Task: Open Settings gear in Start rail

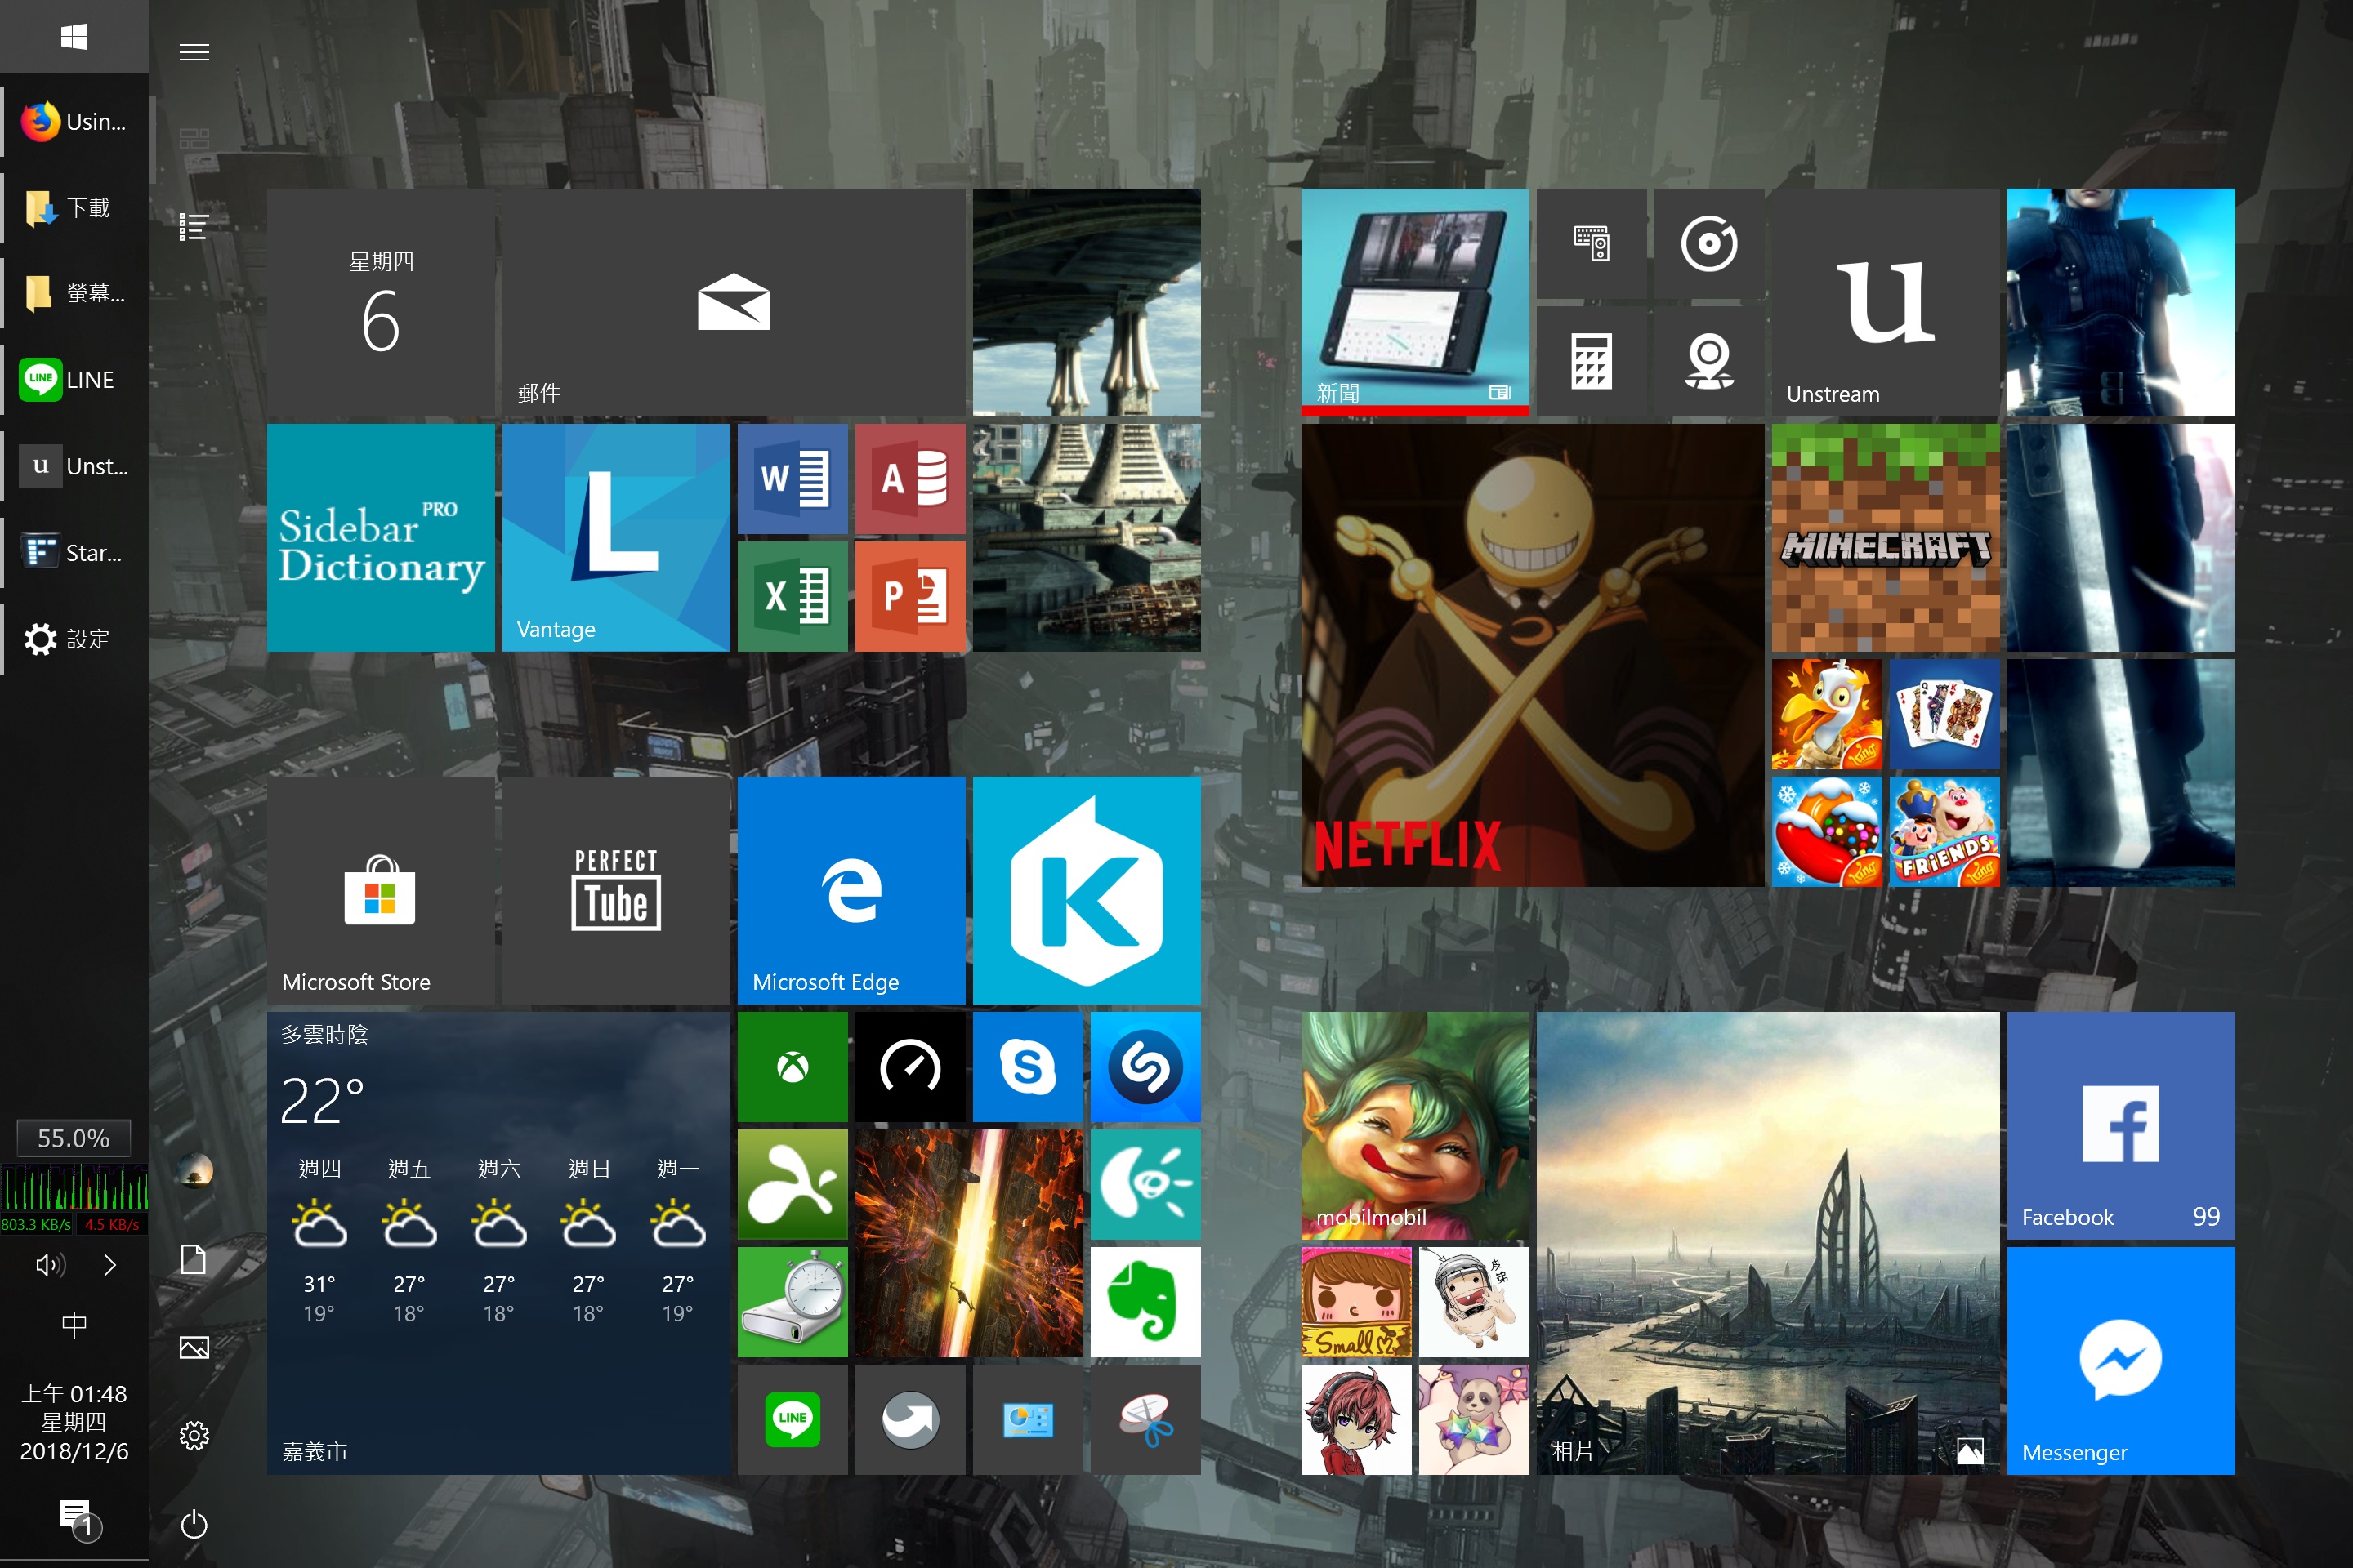Action: pyautogui.click(x=194, y=1436)
